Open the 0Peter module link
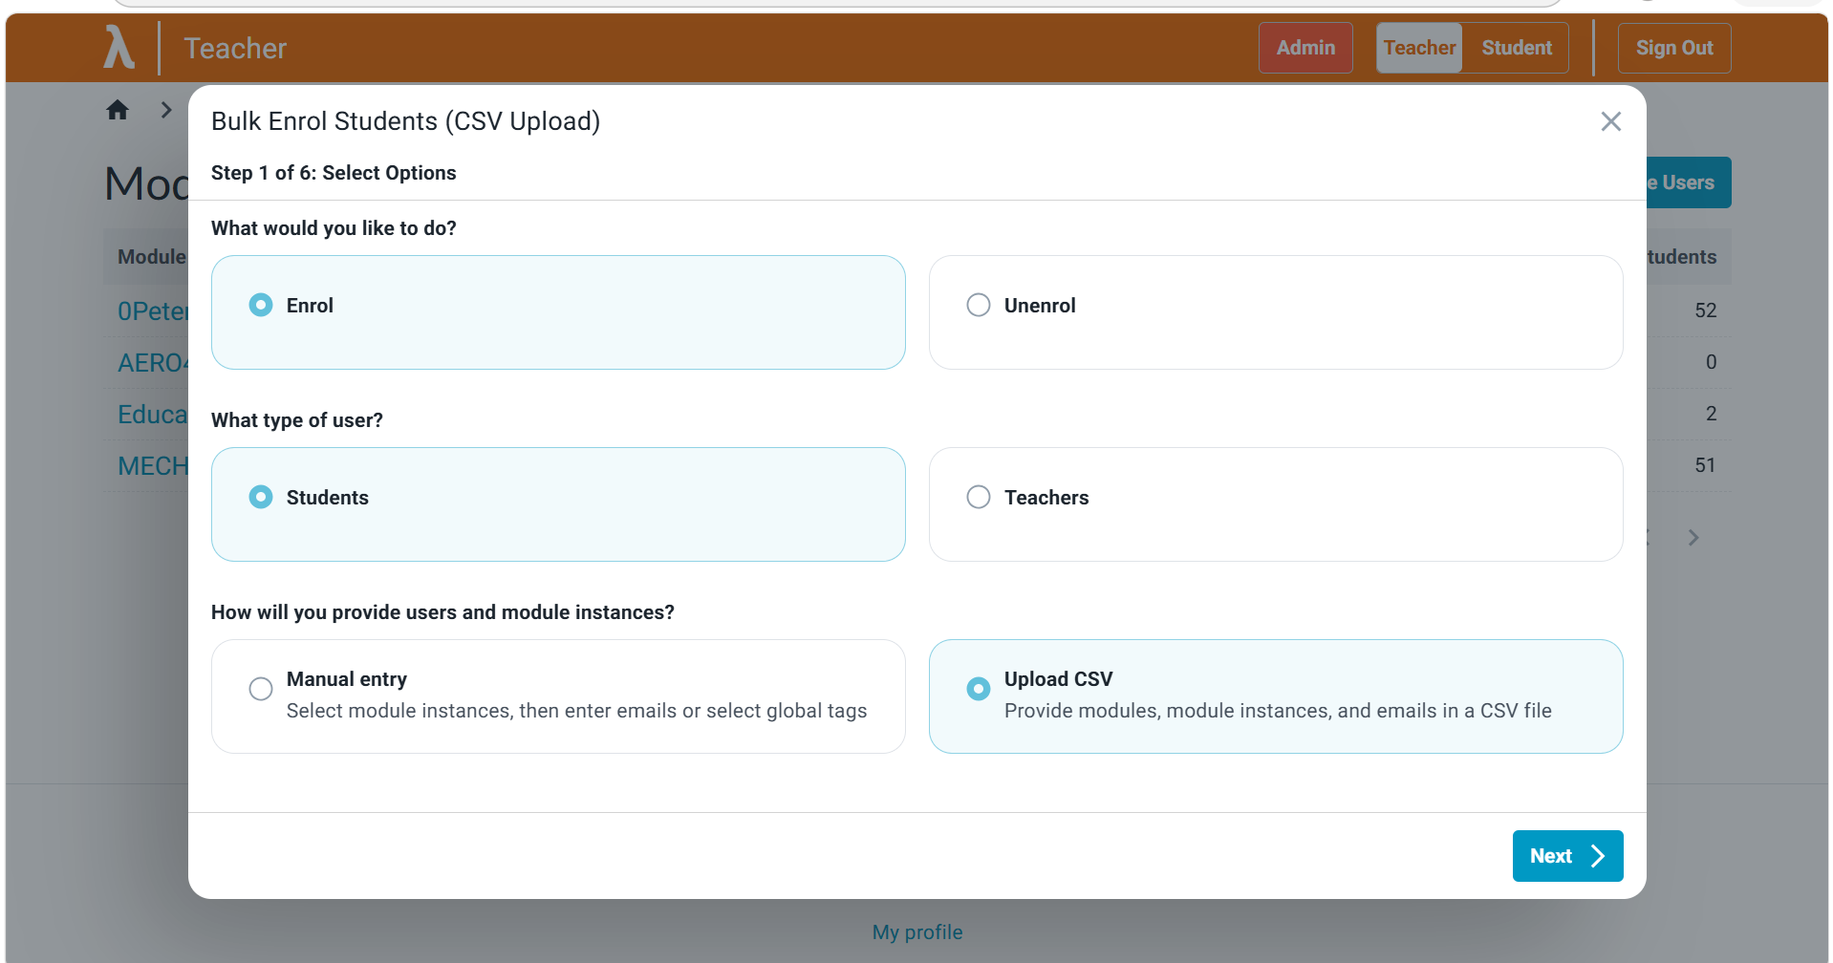This screenshot has height=963, width=1833. point(153,311)
